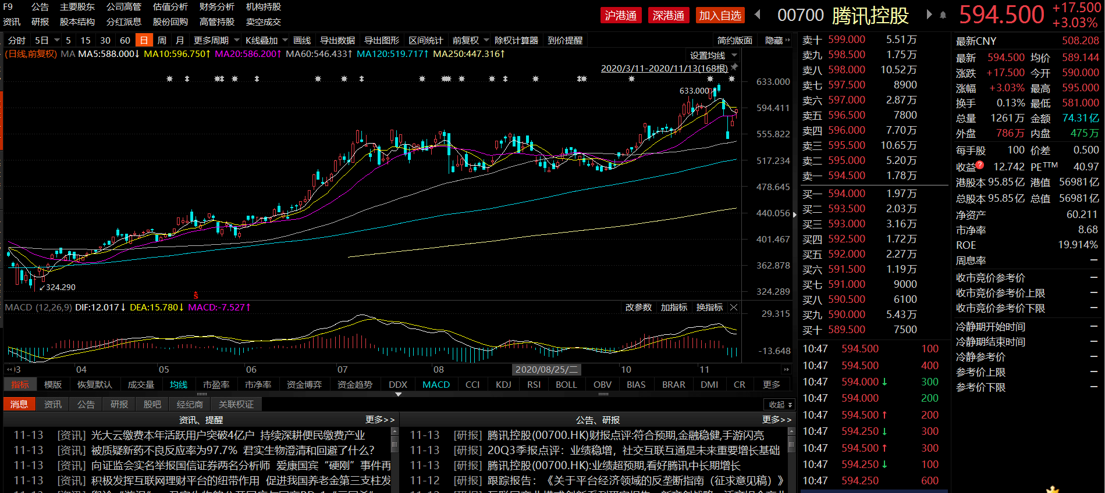
Task: Open the date range 2020/3/11-2020/11/13 link
Action: click(x=665, y=69)
